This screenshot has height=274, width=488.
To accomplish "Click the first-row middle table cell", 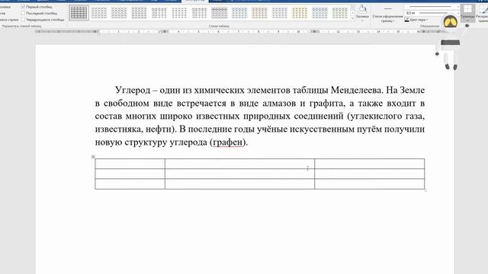I will (x=239, y=164).
